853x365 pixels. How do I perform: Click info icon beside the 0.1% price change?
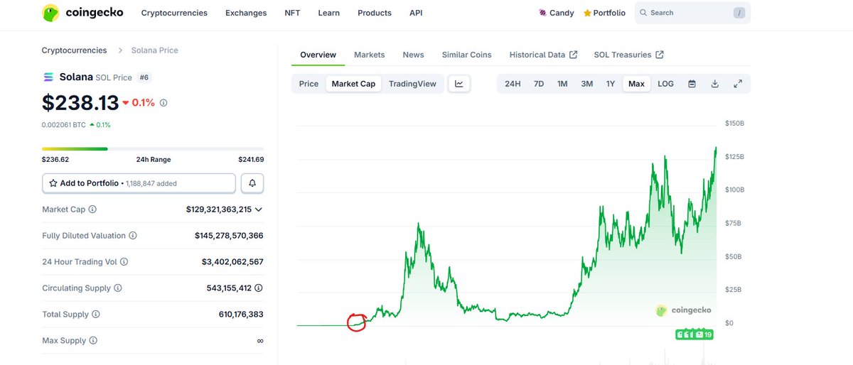pyautogui.click(x=163, y=103)
